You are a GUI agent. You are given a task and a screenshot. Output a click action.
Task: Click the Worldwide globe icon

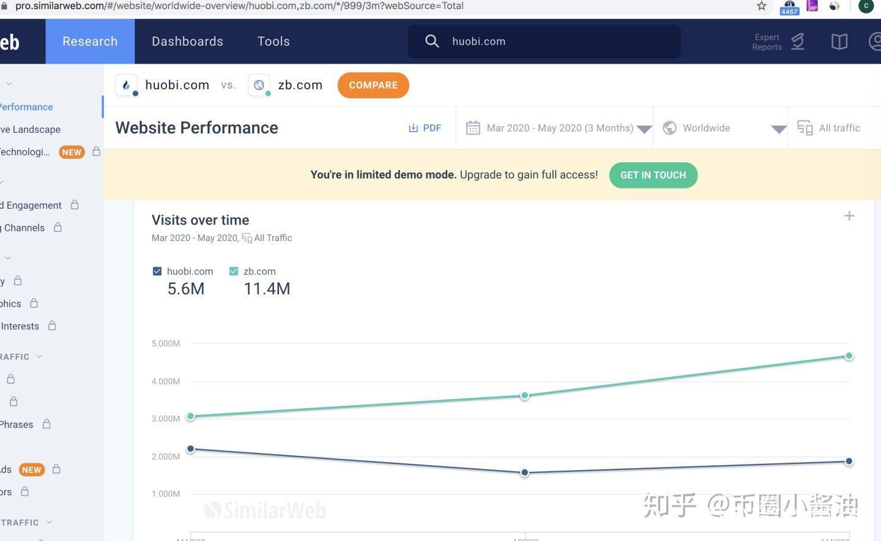tap(670, 128)
